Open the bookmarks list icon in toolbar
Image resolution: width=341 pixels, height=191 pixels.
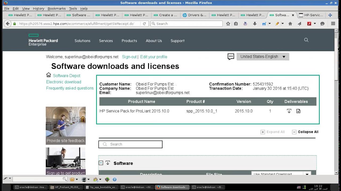click(x=236, y=24)
